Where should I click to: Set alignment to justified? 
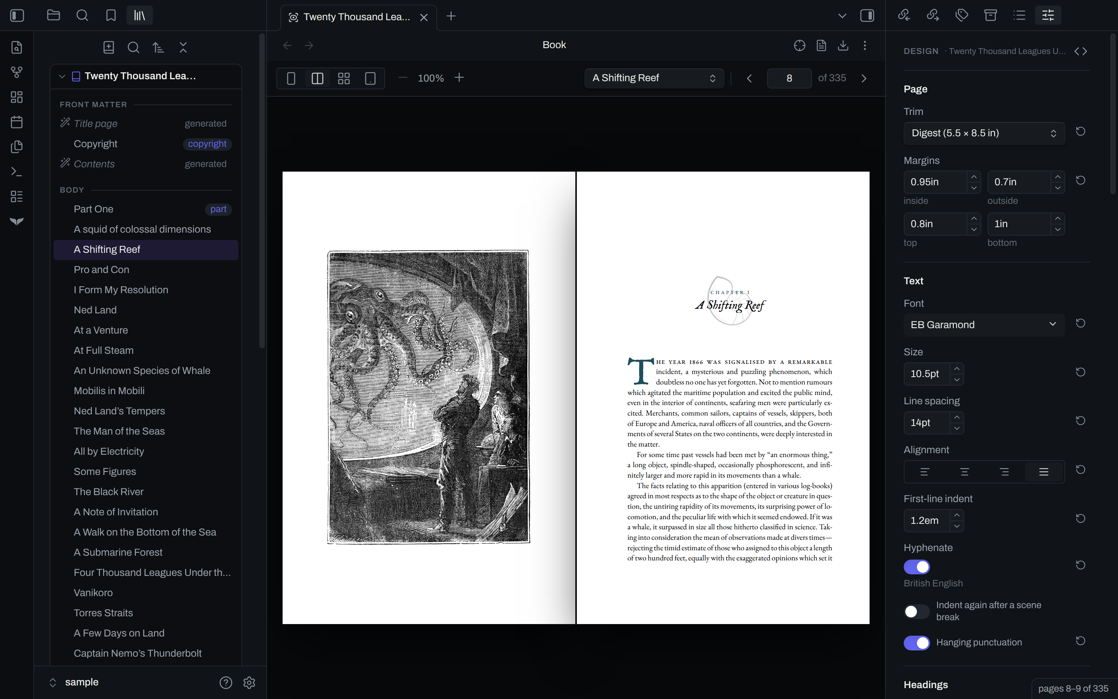tap(1043, 472)
